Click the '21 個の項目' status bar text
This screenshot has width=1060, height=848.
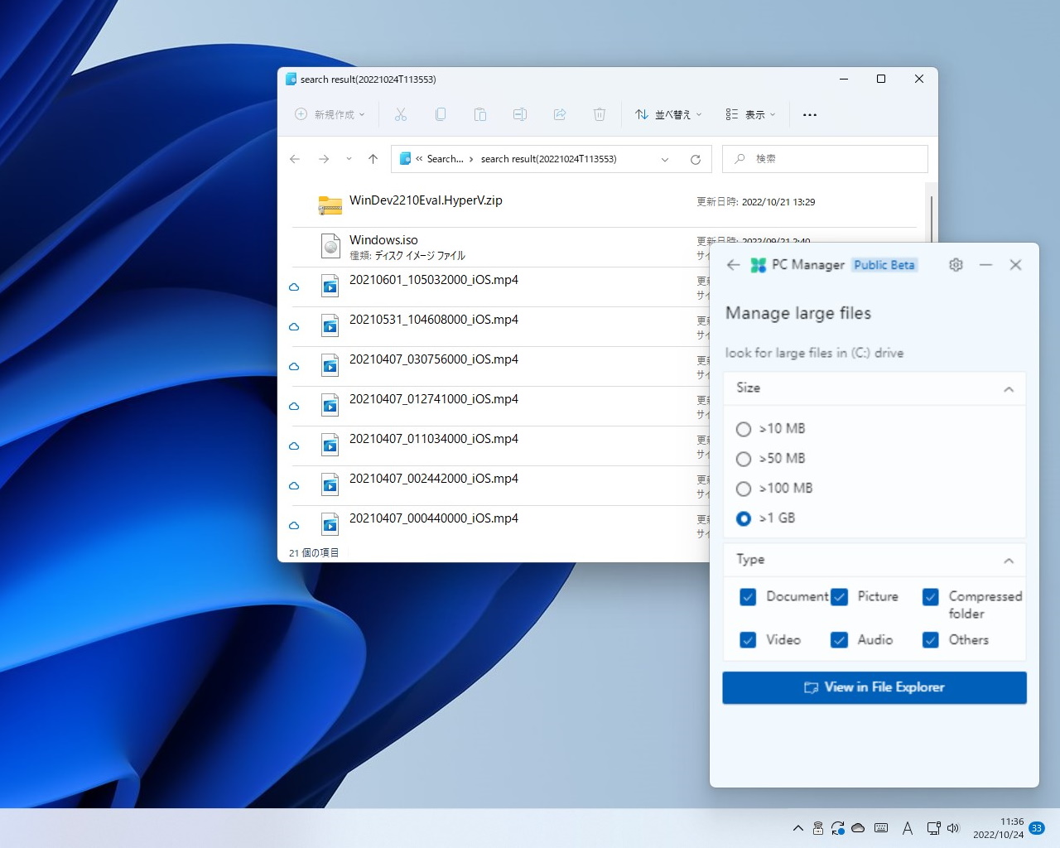tap(314, 552)
